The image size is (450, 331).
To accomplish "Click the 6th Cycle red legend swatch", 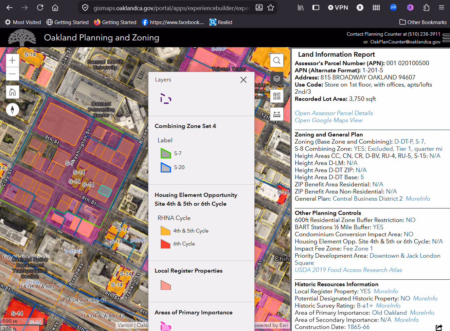I will click(165, 244).
